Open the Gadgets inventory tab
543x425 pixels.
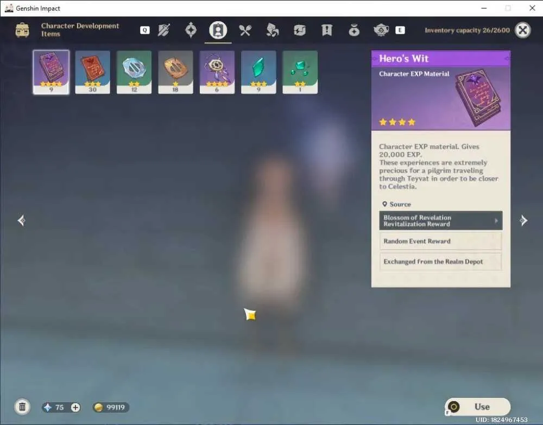click(300, 30)
